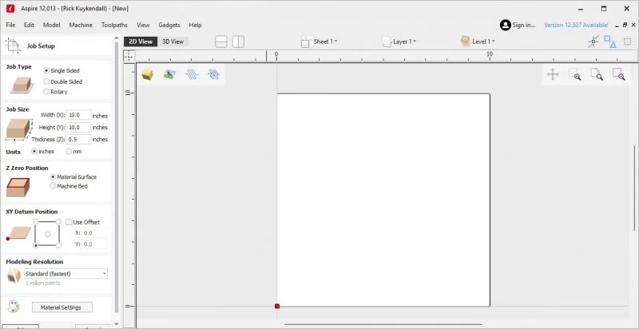
Task: Click the Material Settings button
Action: click(x=62, y=307)
